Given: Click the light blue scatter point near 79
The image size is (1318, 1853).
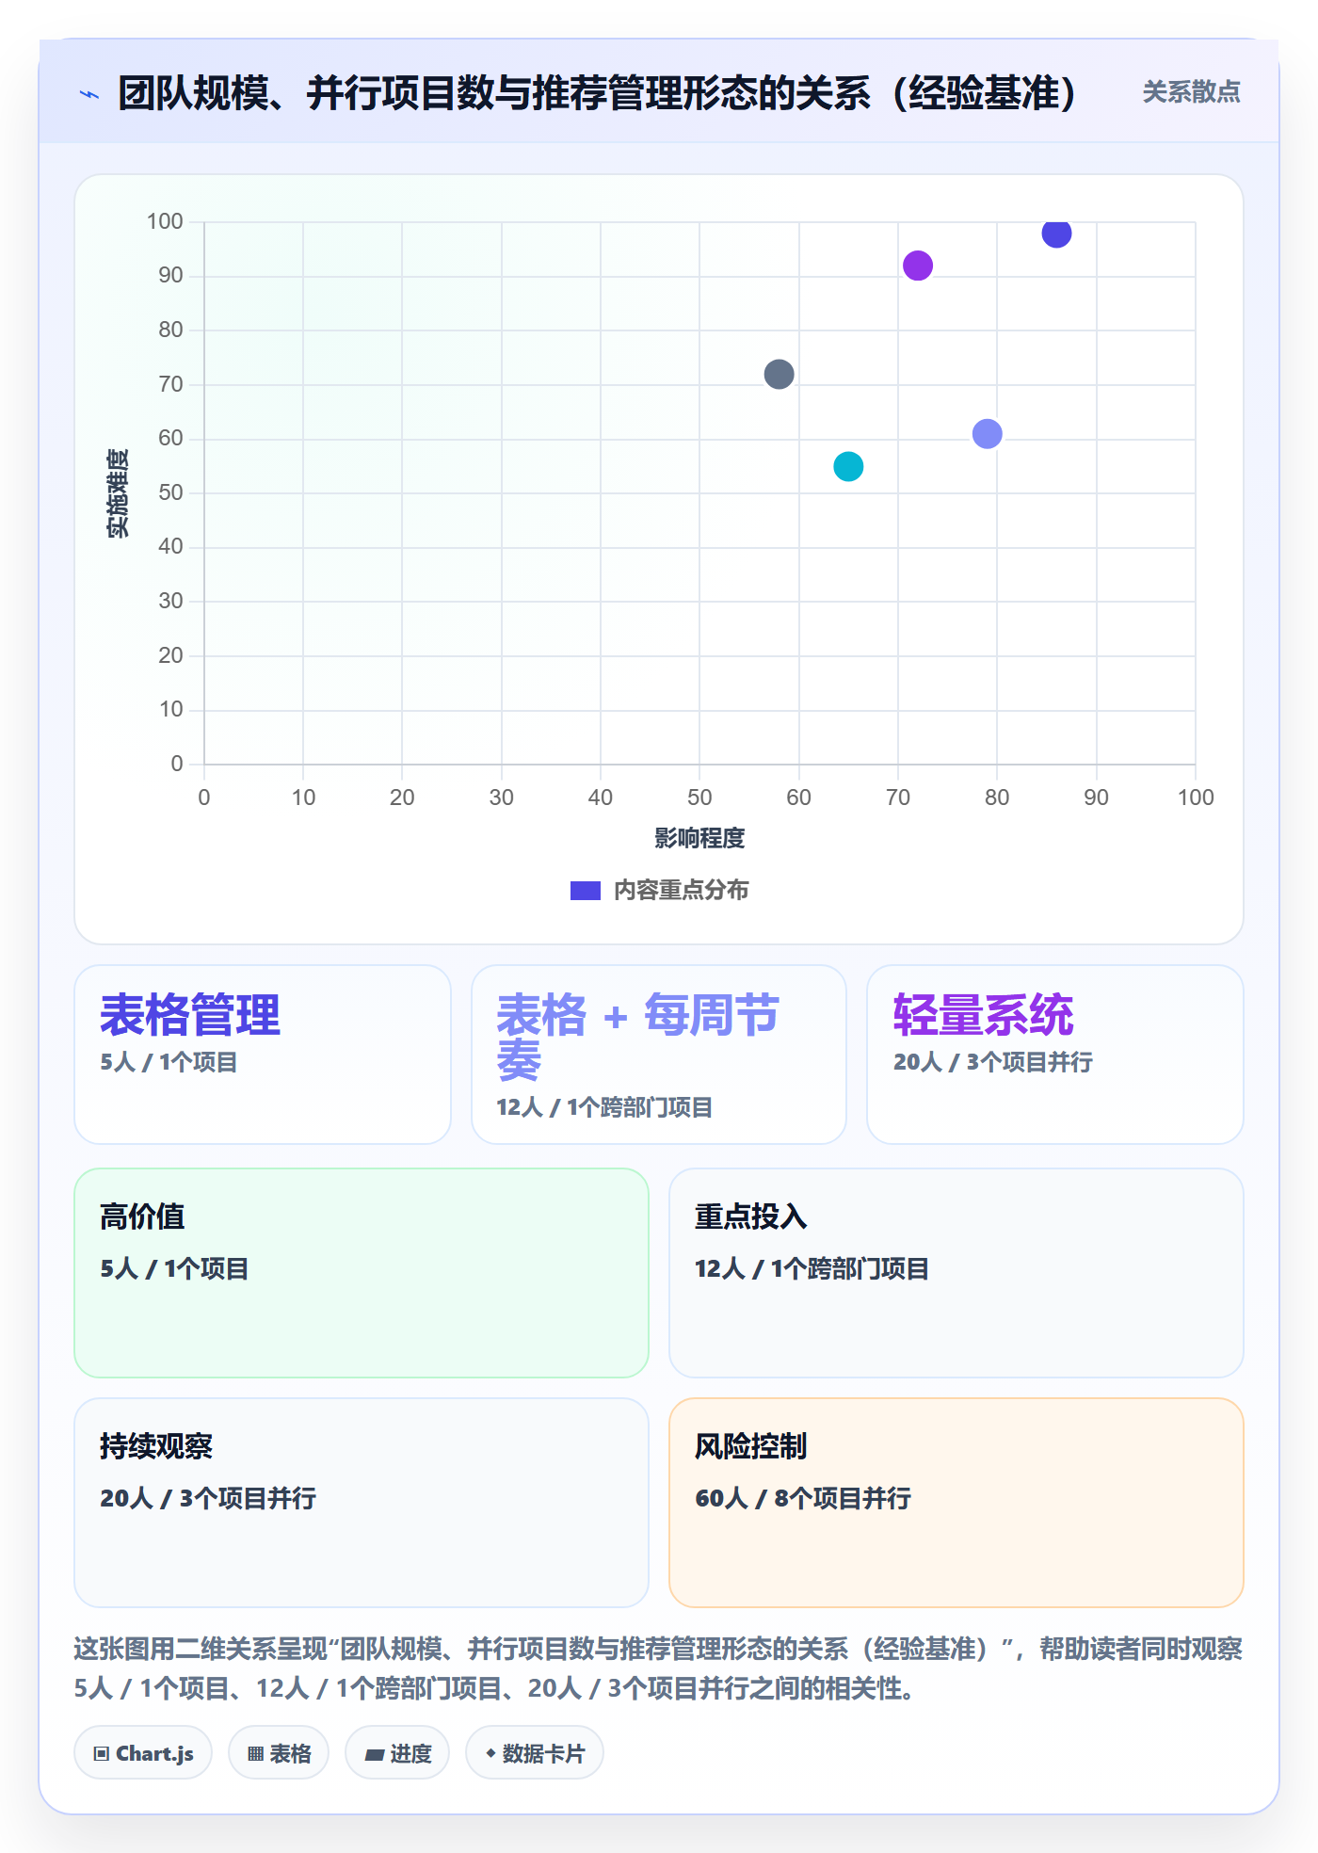Looking at the screenshot, I should 987,434.
